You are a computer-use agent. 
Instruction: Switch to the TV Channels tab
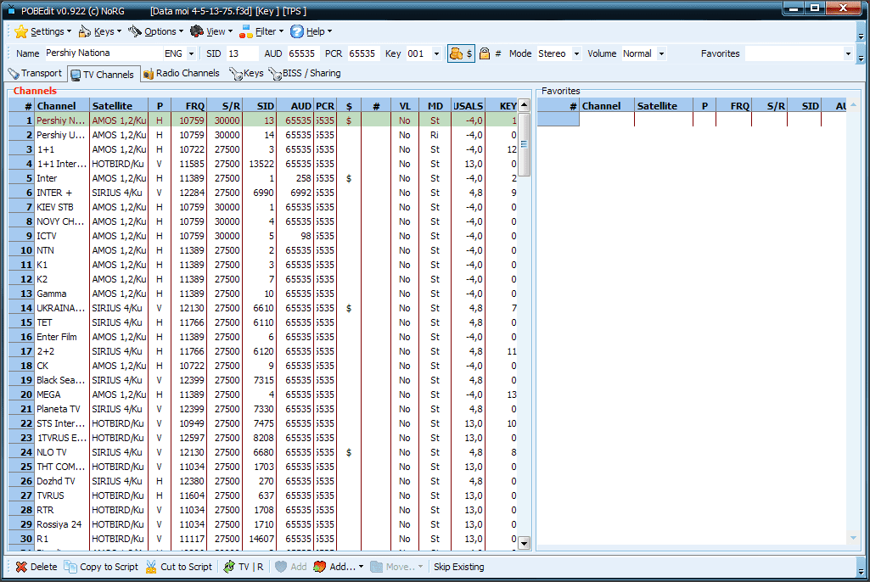pyautogui.click(x=103, y=74)
